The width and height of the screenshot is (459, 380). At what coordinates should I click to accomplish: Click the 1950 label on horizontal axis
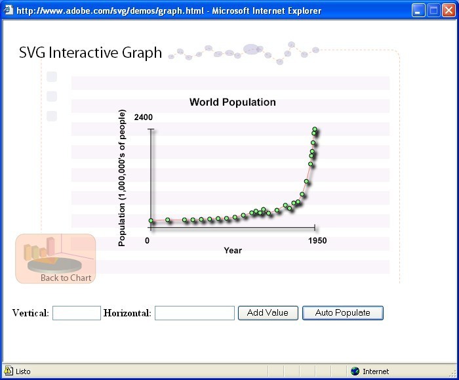[x=317, y=241]
